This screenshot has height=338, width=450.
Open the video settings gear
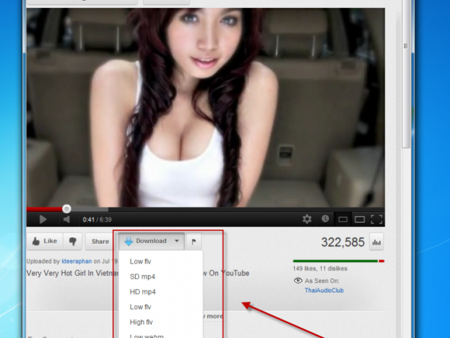pyautogui.click(x=307, y=219)
